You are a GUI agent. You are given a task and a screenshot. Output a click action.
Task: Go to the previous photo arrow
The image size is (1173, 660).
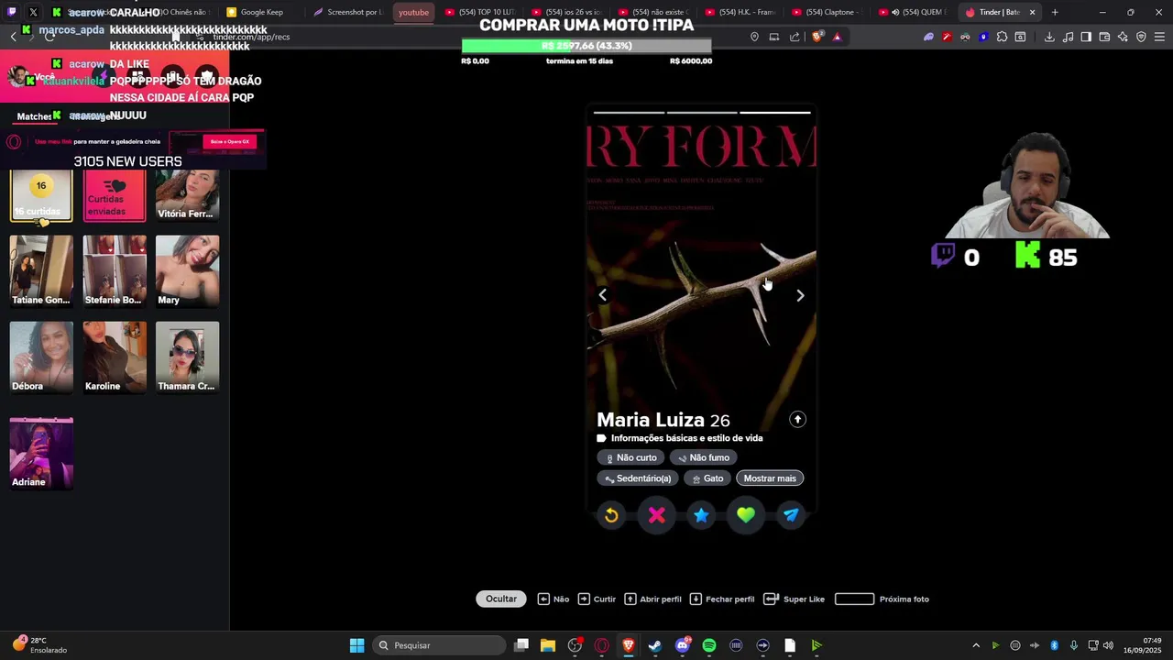click(x=602, y=295)
